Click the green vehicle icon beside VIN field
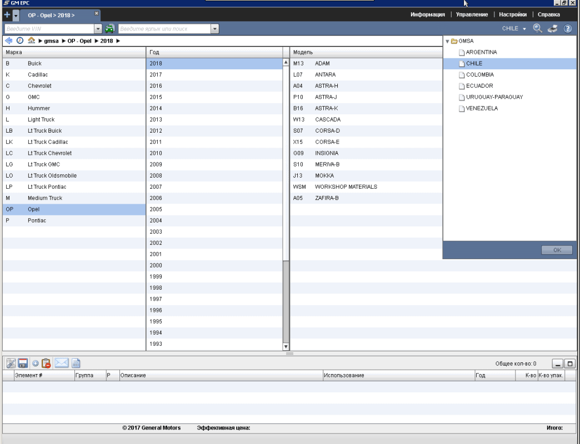This screenshot has width=580, height=444. pos(110,29)
